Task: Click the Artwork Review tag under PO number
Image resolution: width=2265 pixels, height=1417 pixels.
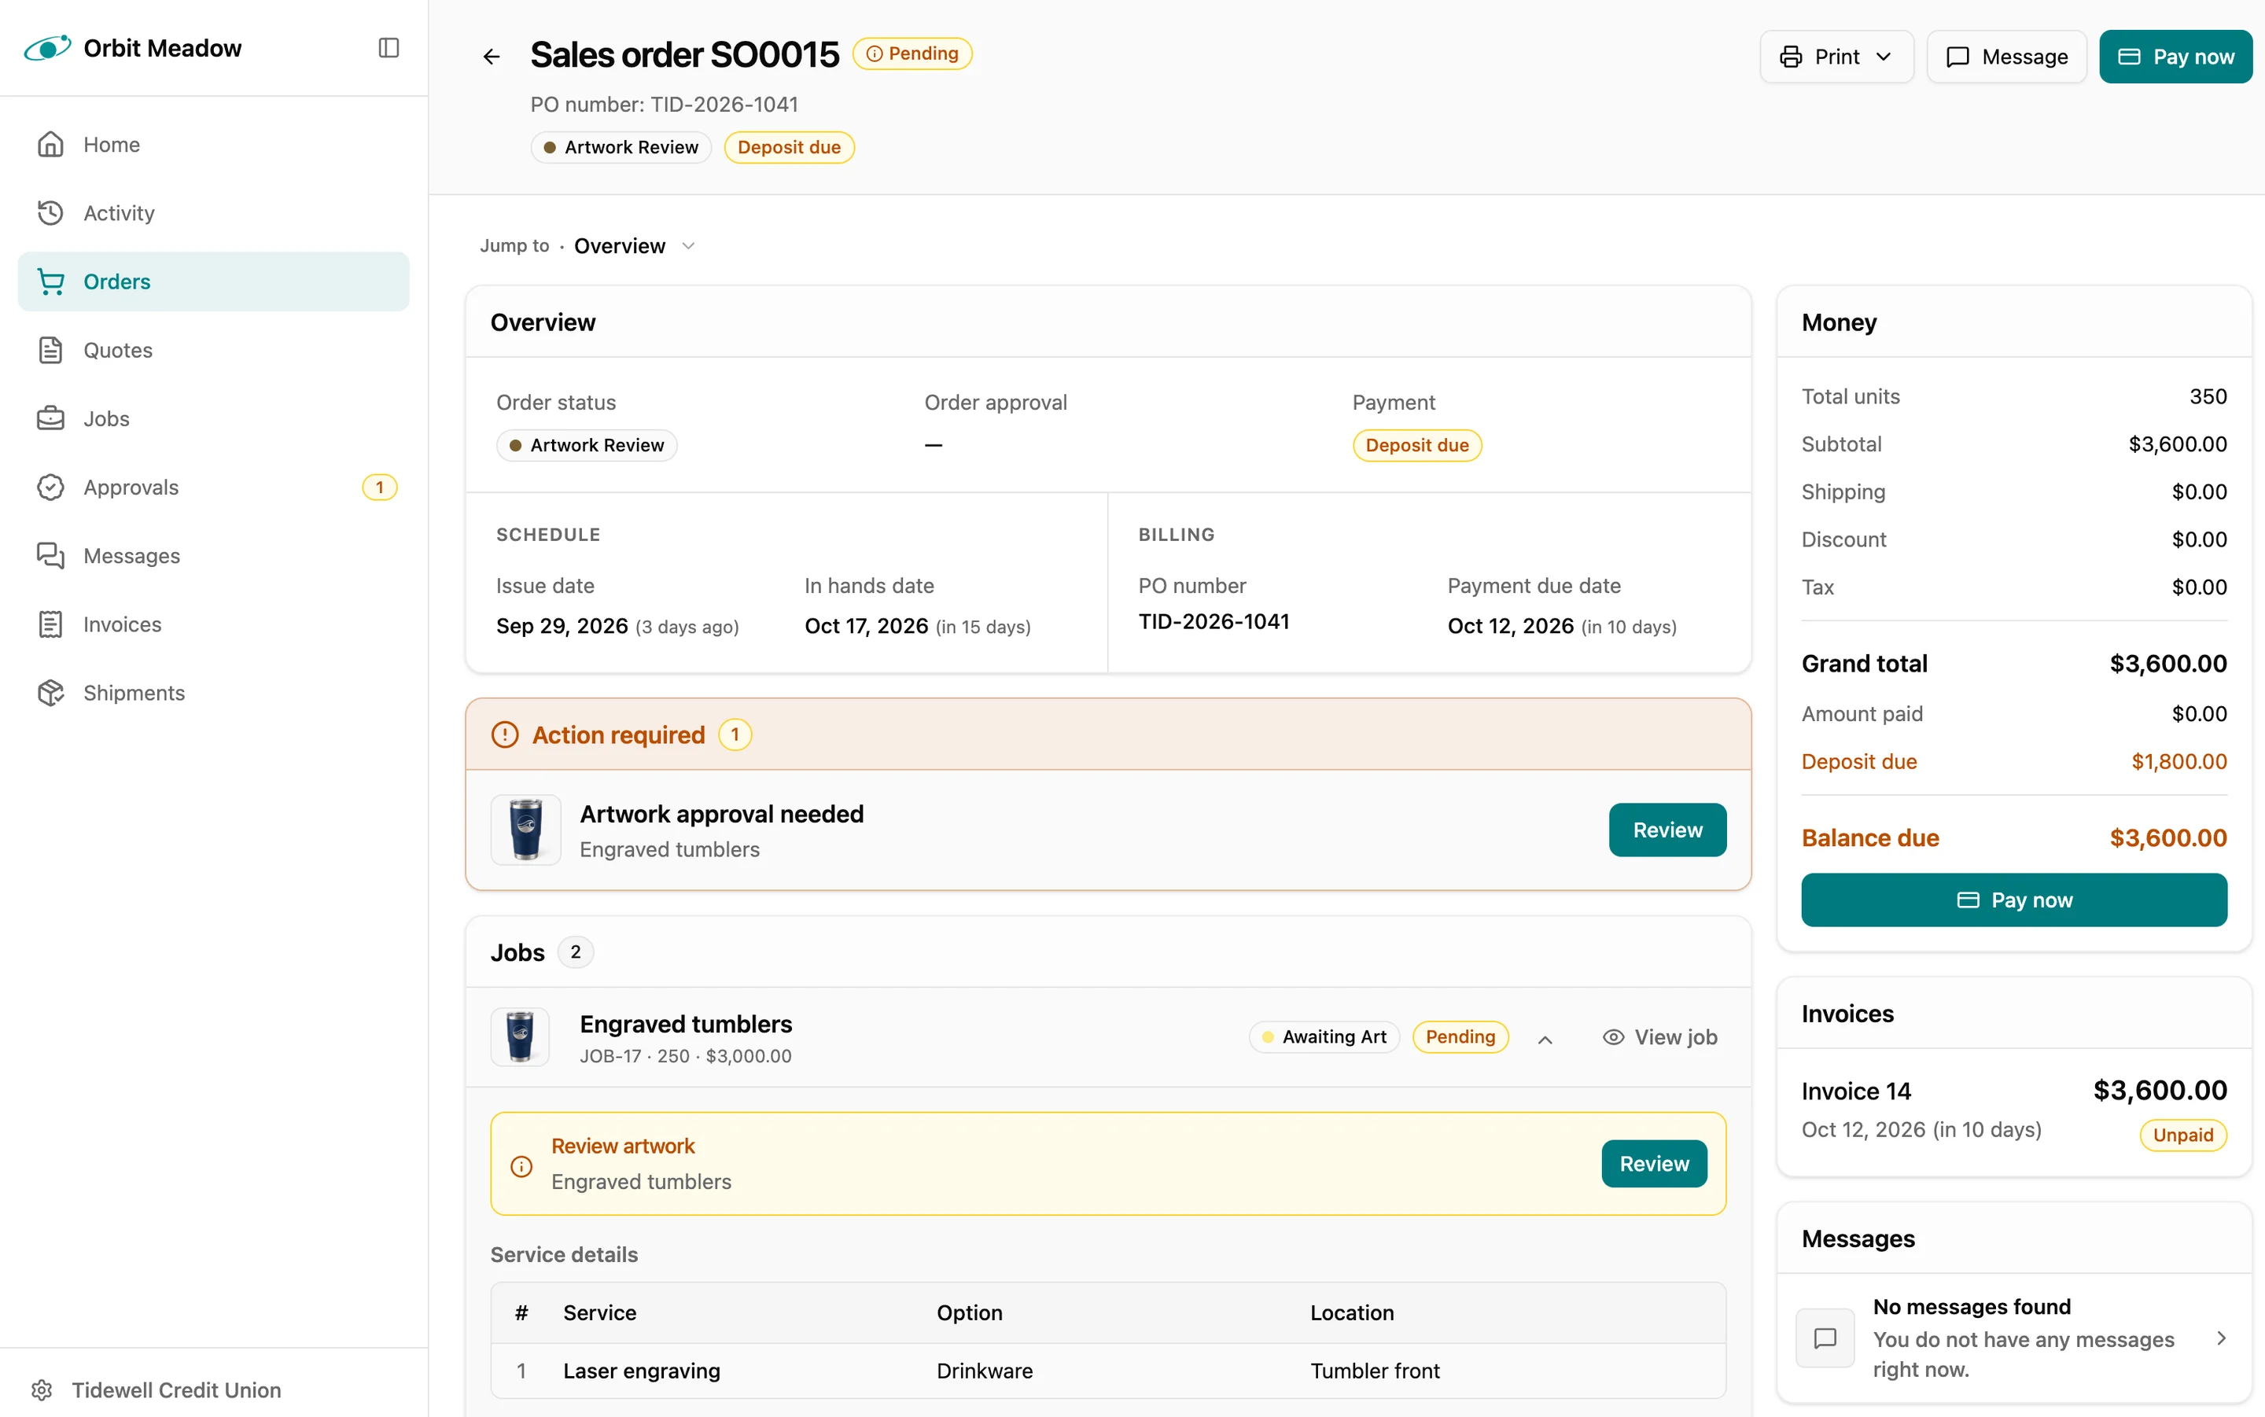Action: tap(621, 147)
